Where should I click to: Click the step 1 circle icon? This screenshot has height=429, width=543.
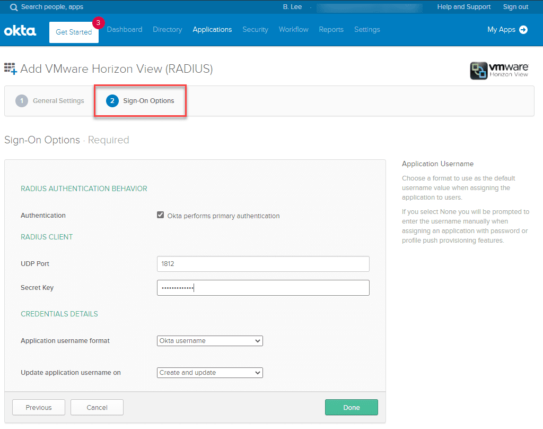point(22,101)
